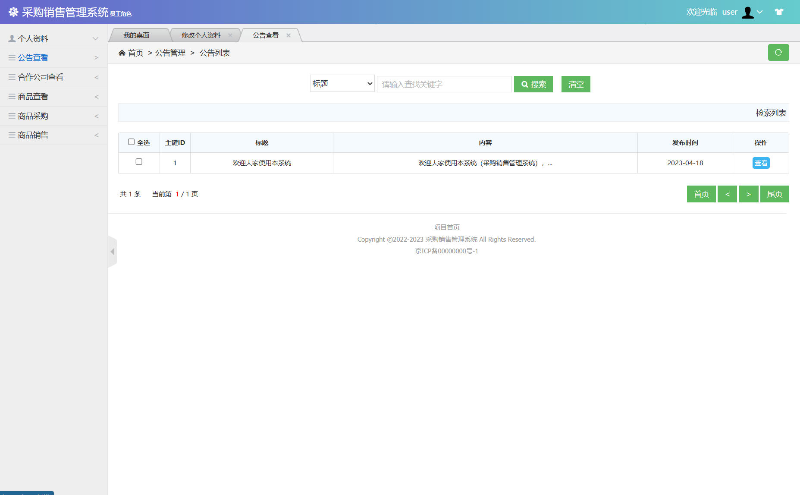Click the 查看 view button in the table
Screen dimensions: 800x495
coord(761,163)
